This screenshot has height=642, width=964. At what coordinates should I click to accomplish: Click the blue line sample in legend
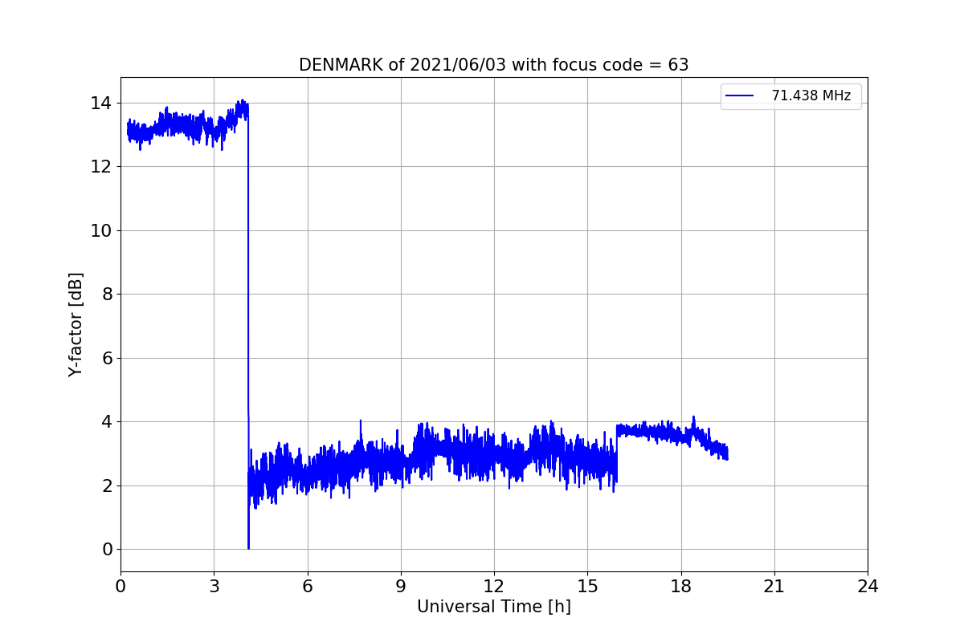click(740, 95)
